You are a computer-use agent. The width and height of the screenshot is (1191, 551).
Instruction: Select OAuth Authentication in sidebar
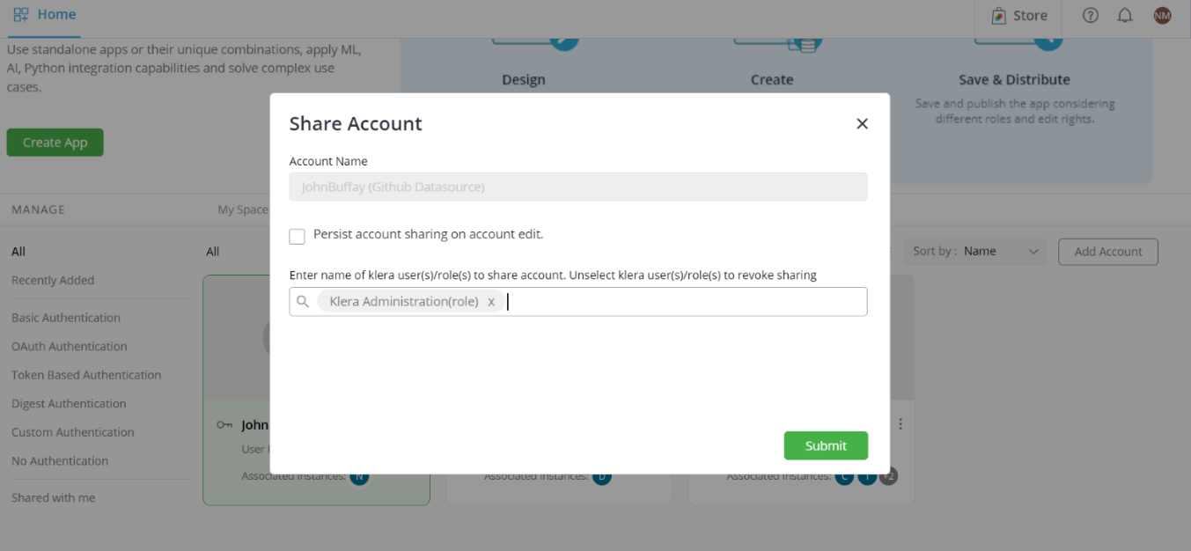pyautogui.click(x=70, y=347)
